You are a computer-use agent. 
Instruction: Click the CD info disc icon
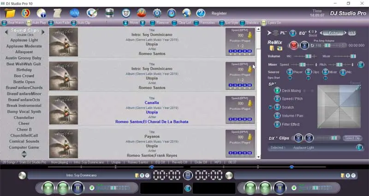[41, 13]
